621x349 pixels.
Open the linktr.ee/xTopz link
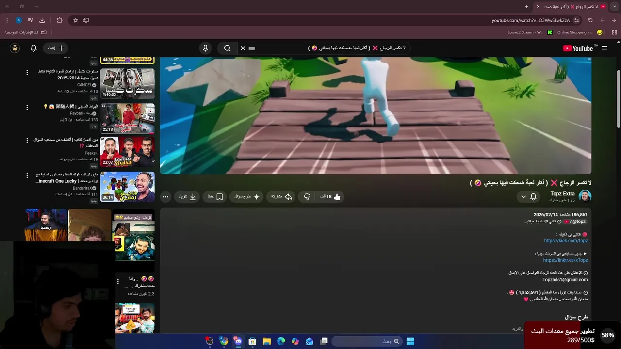565,260
